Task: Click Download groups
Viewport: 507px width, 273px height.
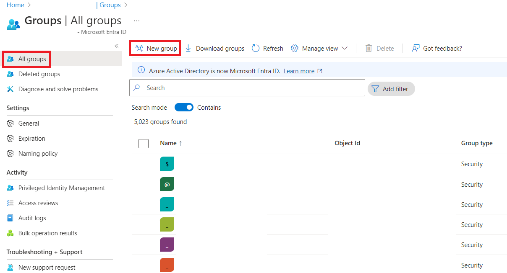Action: [214, 49]
